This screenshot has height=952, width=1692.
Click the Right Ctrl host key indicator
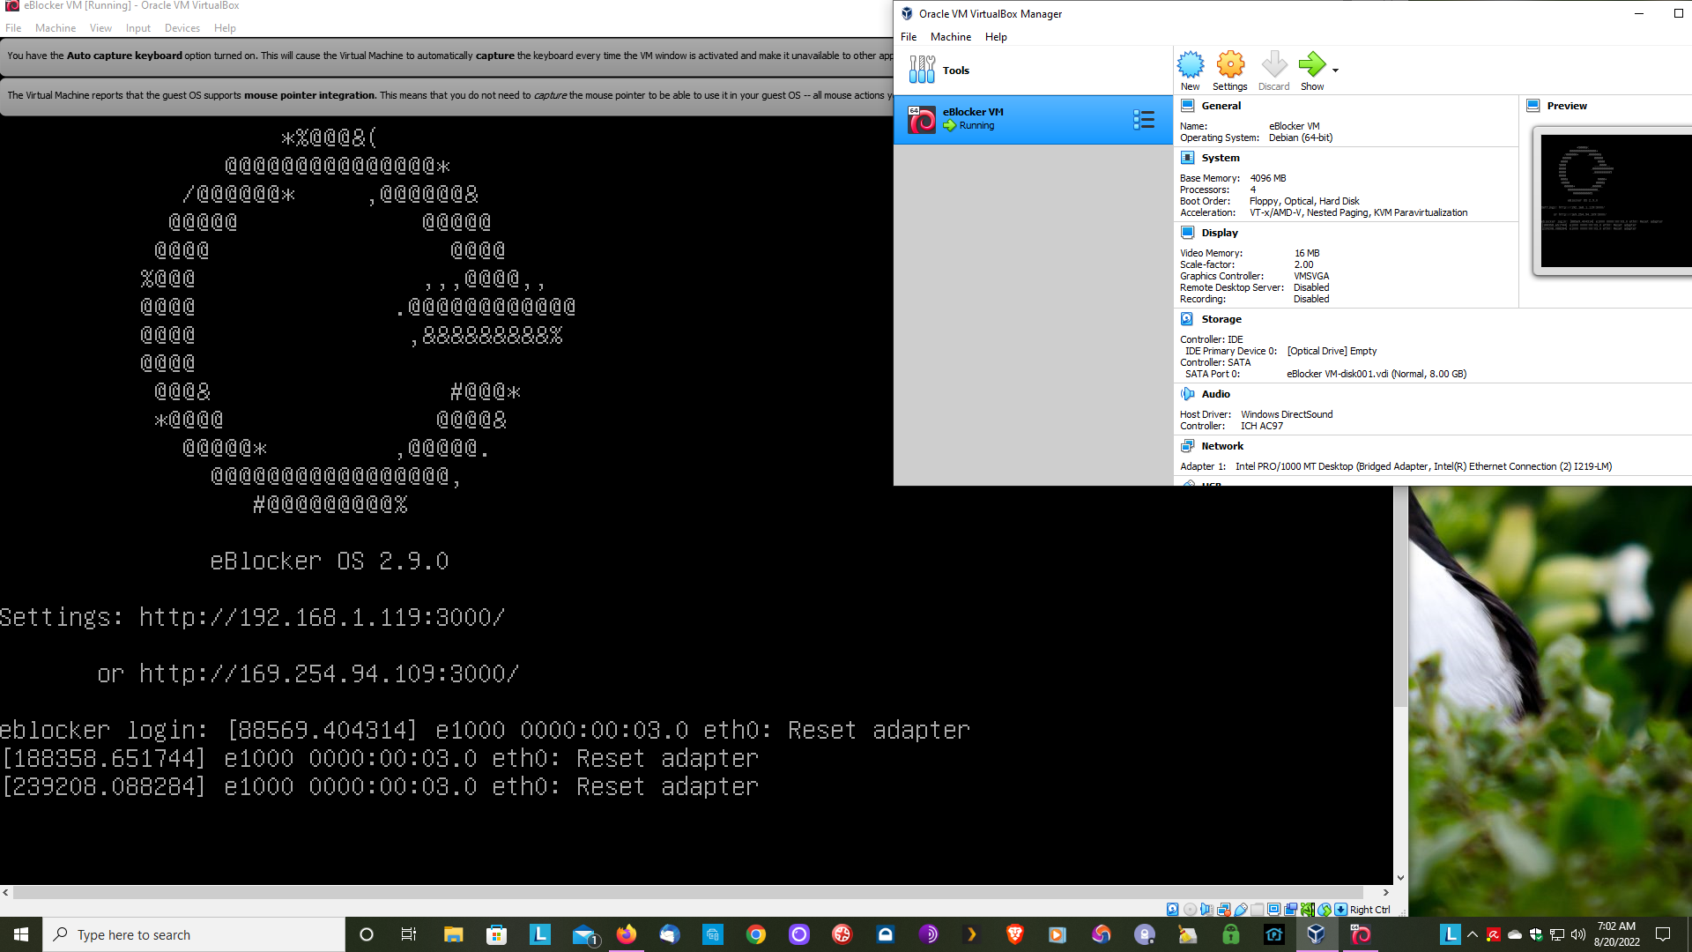coord(1369,910)
